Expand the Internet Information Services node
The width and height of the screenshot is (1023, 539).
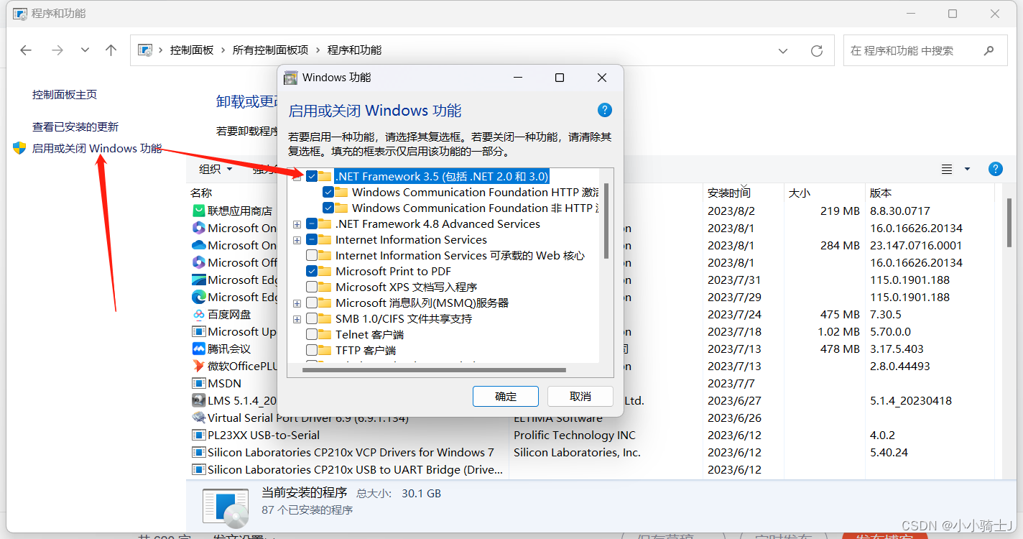(297, 240)
